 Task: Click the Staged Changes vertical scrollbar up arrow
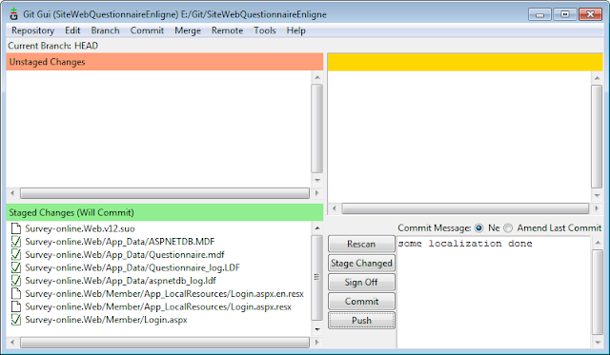317,228
